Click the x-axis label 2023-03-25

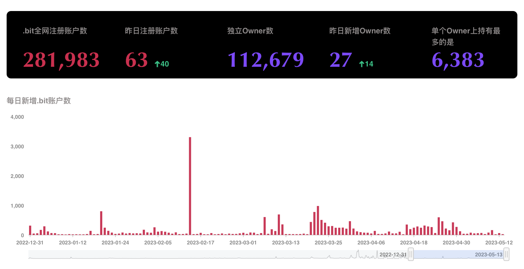(328, 243)
